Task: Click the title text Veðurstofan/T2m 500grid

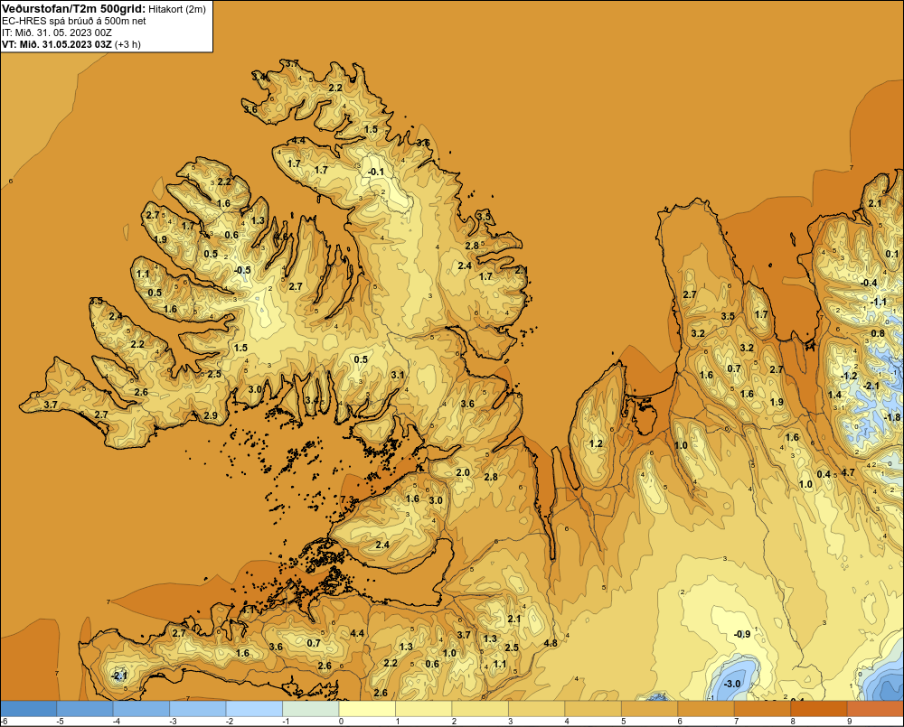Action: tap(74, 9)
